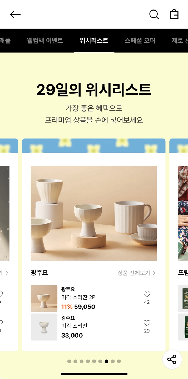
Task: Open the partially visible green product thumbnail
Action: click(x=183, y=298)
